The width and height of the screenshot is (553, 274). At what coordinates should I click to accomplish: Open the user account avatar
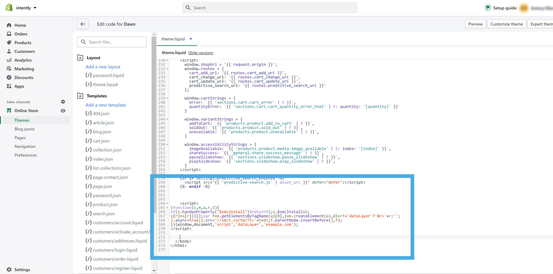(524, 8)
